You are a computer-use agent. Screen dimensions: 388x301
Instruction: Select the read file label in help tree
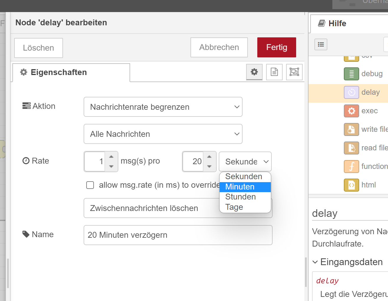(x=375, y=148)
